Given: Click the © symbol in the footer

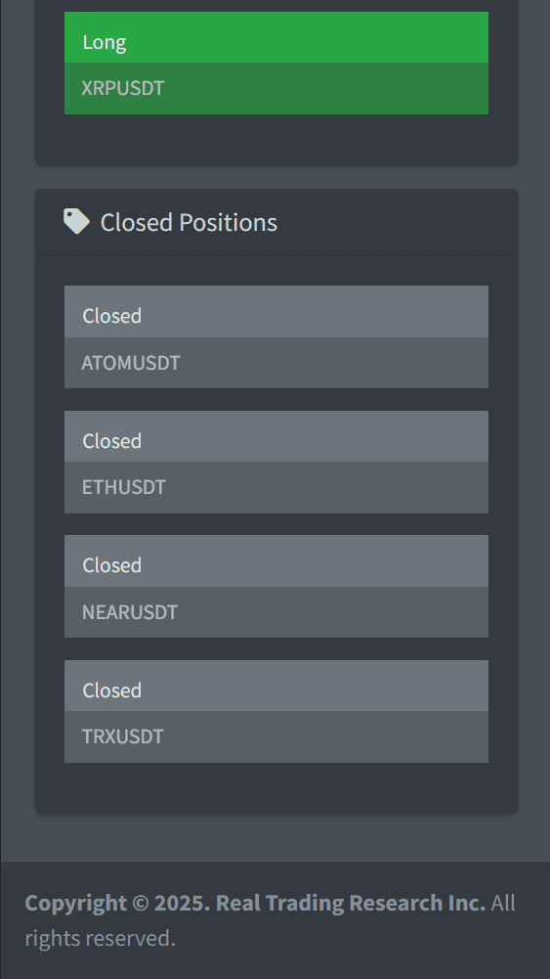Looking at the screenshot, I should point(140,904).
